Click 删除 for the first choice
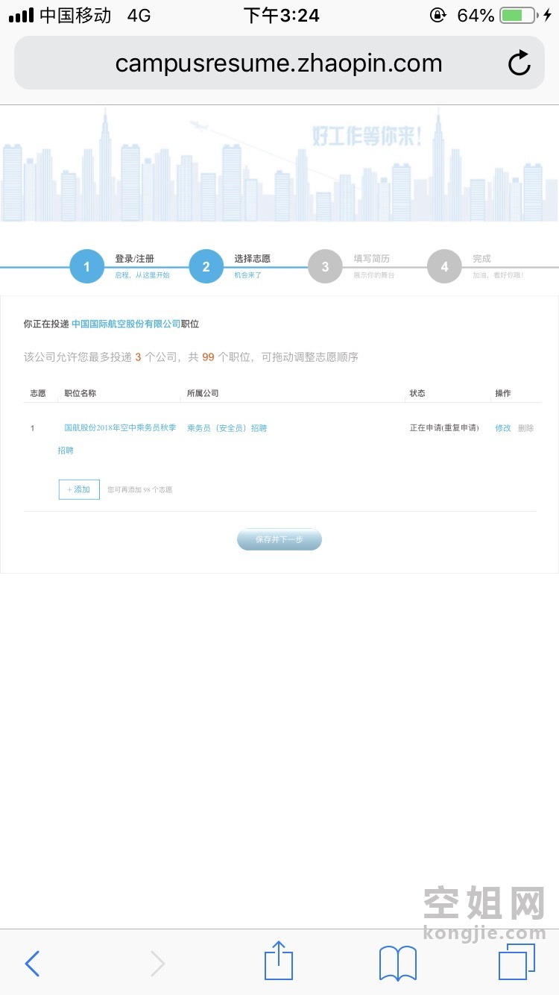 click(x=526, y=428)
